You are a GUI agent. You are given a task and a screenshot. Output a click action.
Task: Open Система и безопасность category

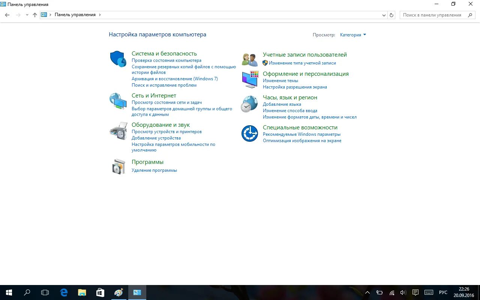(x=164, y=54)
